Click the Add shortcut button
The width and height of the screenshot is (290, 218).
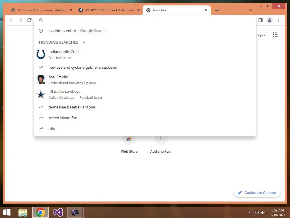(161, 145)
